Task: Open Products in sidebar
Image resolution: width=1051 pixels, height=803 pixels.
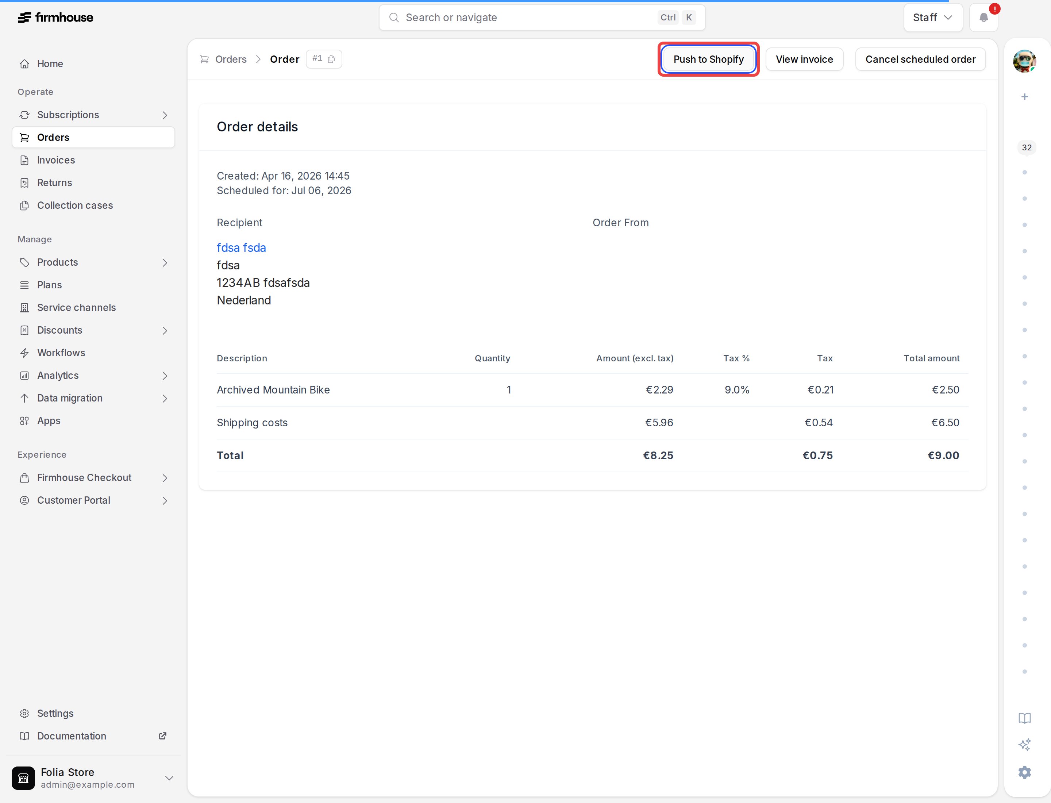Action: [93, 262]
